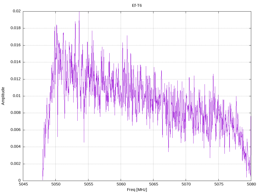258x193 pixels.
Task: Click the Amplitude y-axis label
Action: tap(3, 96)
